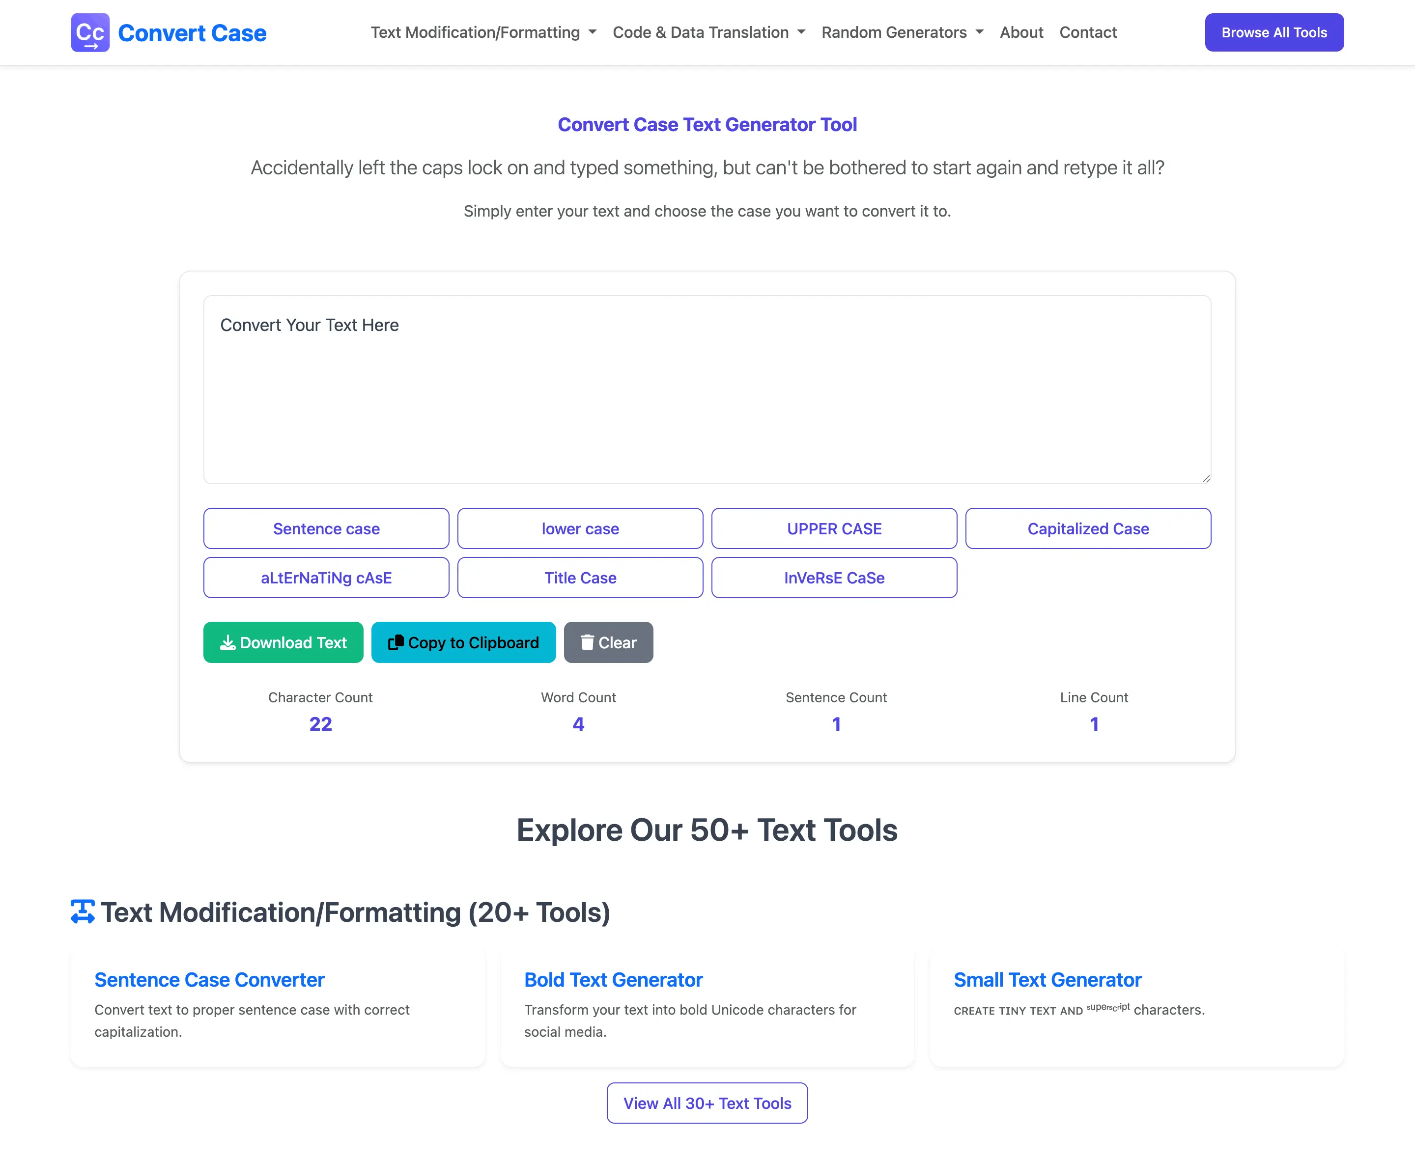Click the download icon on Download Text
The image size is (1415, 1160).
[x=228, y=642]
